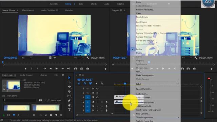217x122 pixels.
Task: Toggle V2 track eye visibility
Action: (x=97, y=93)
